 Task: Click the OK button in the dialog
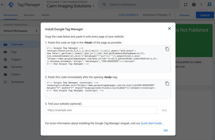tap(166, 130)
